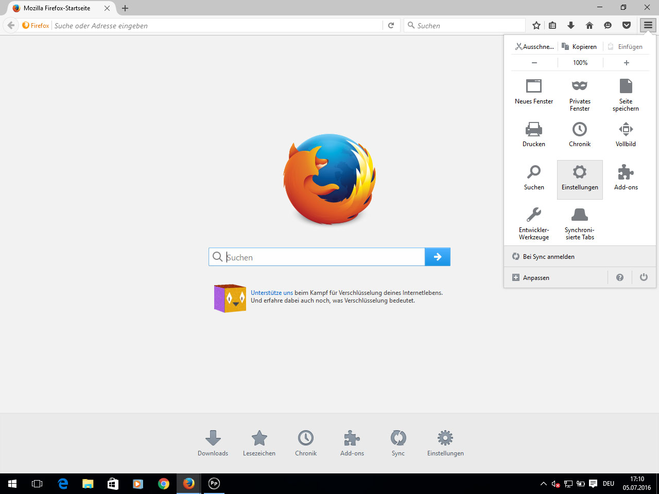Image resolution: width=659 pixels, height=494 pixels.
Task: Select the Suchen magnifier in menu panel
Action: click(534, 178)
